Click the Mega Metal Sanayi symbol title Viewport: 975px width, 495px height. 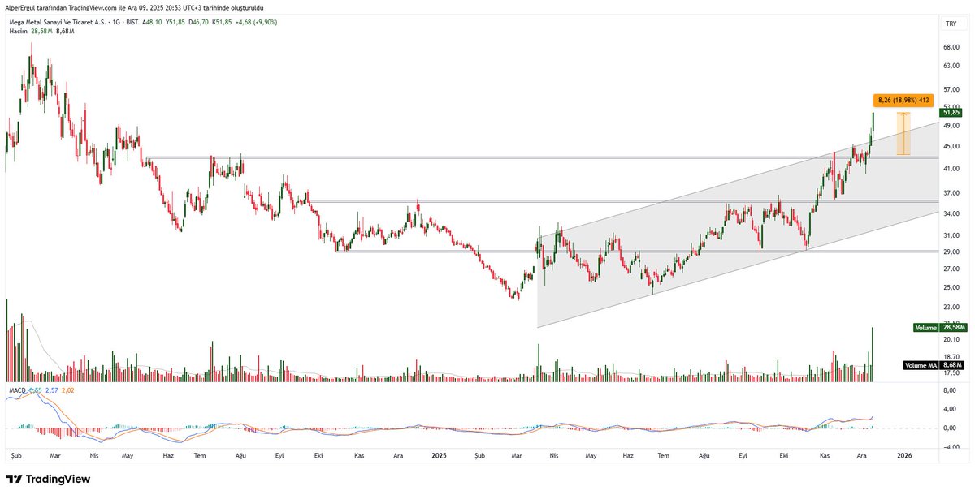coord(57,24)
